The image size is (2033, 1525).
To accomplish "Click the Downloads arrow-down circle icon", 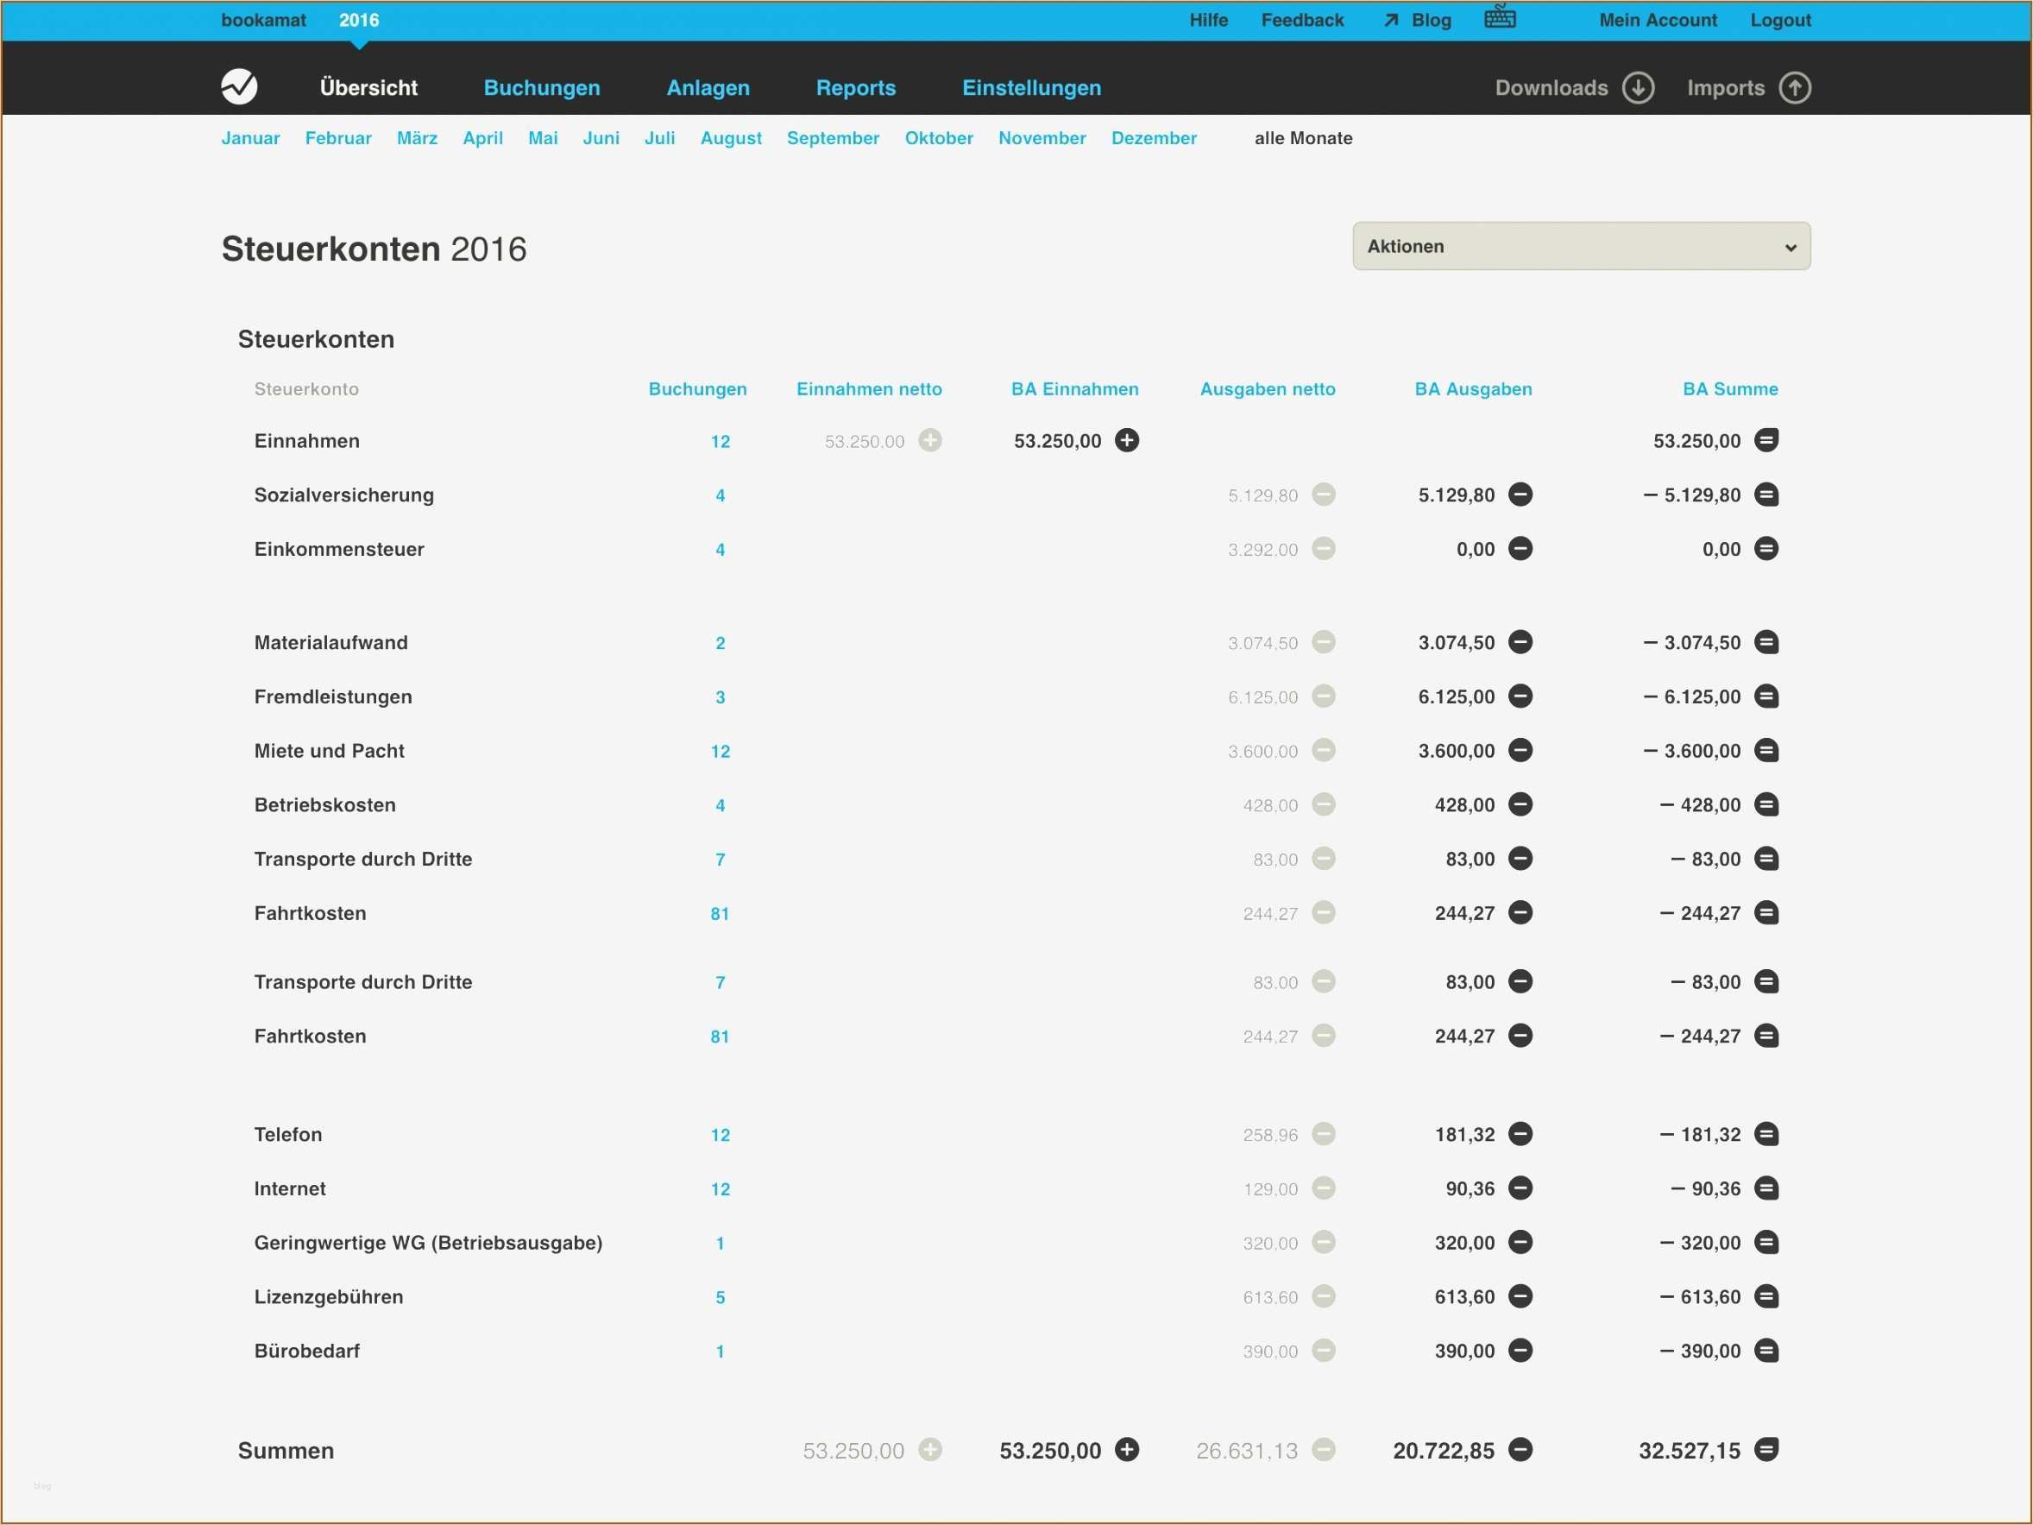I will point(1638,88).
